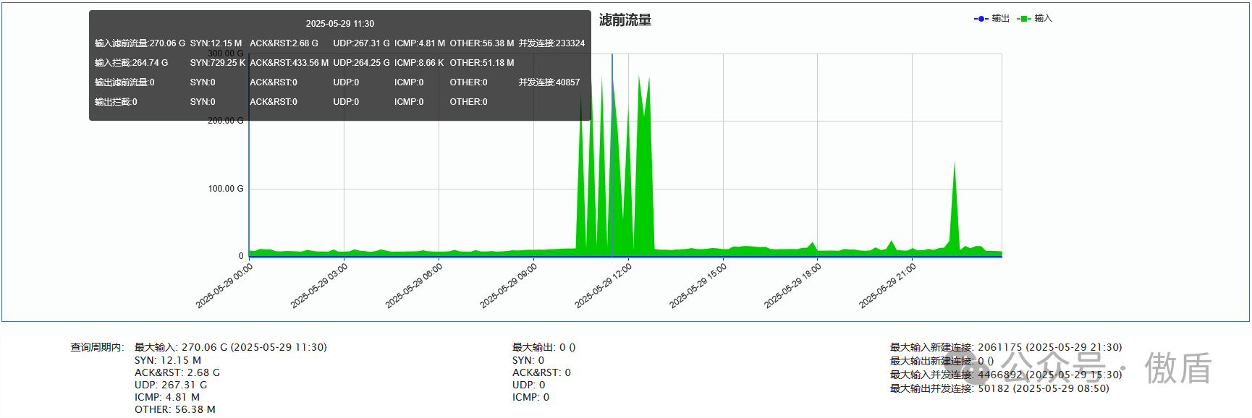This screenshot has width=1252, height=418.
Task: Click the 2025-05-29 15:00 x-axis label
Action: pyautogui.click(x=698, y=286)
